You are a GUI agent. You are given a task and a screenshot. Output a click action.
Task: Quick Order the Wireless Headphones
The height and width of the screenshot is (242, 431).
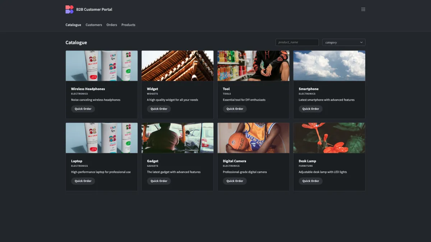tap(83, 109)
